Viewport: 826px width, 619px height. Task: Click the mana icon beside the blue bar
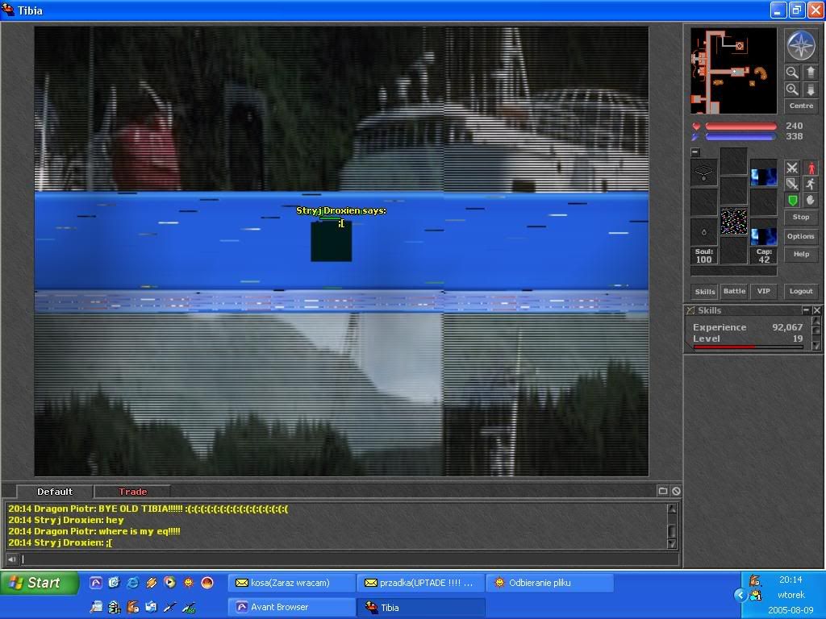point(696,137)
